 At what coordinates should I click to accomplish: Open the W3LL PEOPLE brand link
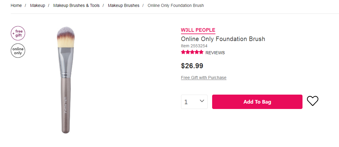(x=198, y=30)
